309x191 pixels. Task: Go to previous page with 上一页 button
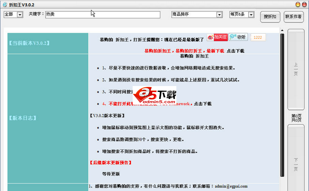coord(296,69)
